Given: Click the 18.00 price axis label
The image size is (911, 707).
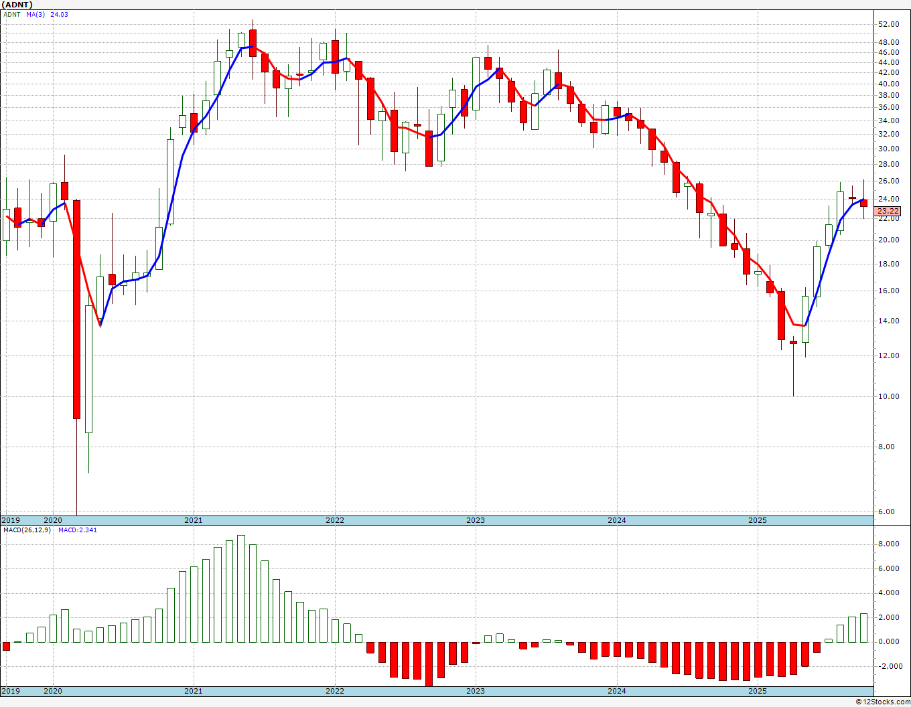Looking at the screenshot, I should 888,264.
